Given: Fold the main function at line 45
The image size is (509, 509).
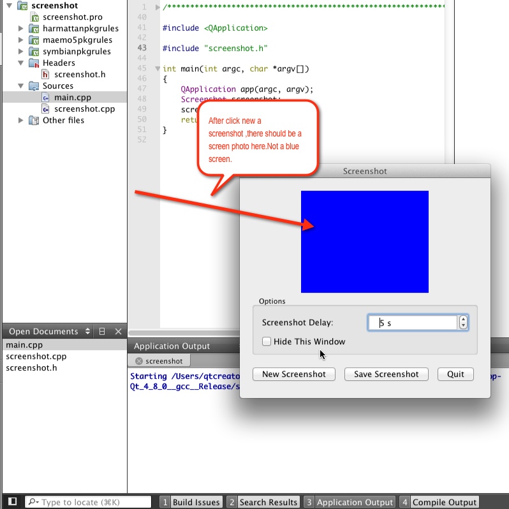Looking at the screenshot, I should [x=158, y=68].
